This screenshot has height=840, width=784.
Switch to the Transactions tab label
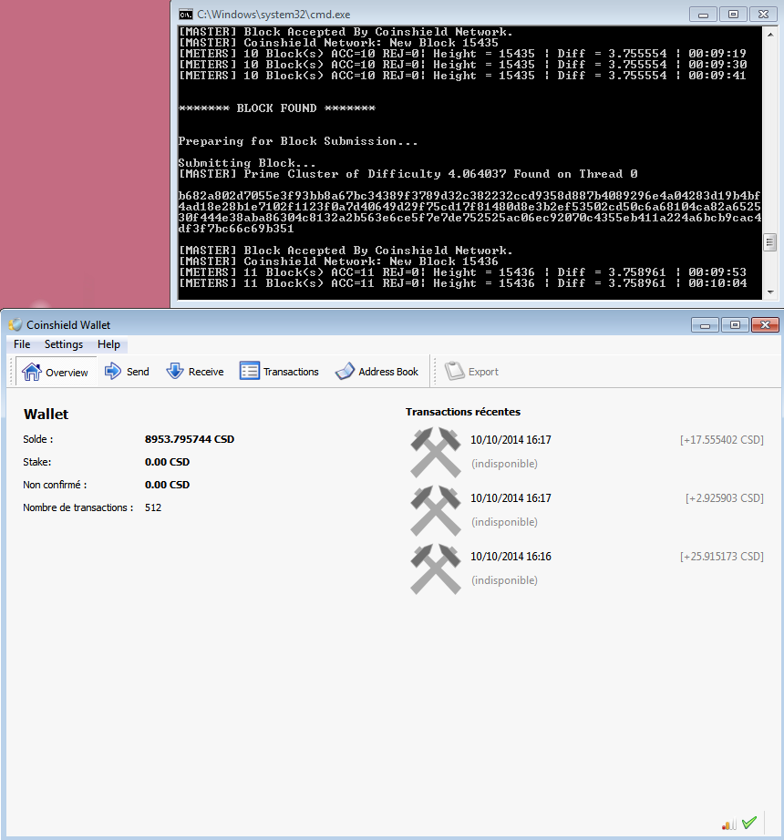point(291,372)
